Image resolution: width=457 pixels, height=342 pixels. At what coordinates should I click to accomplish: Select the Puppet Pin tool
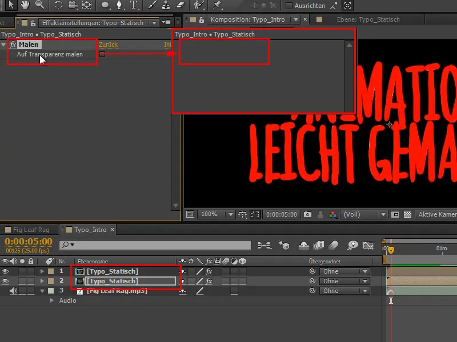click(x=217, y=6)
